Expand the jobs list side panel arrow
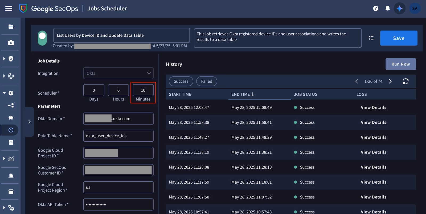 [30, 122]
